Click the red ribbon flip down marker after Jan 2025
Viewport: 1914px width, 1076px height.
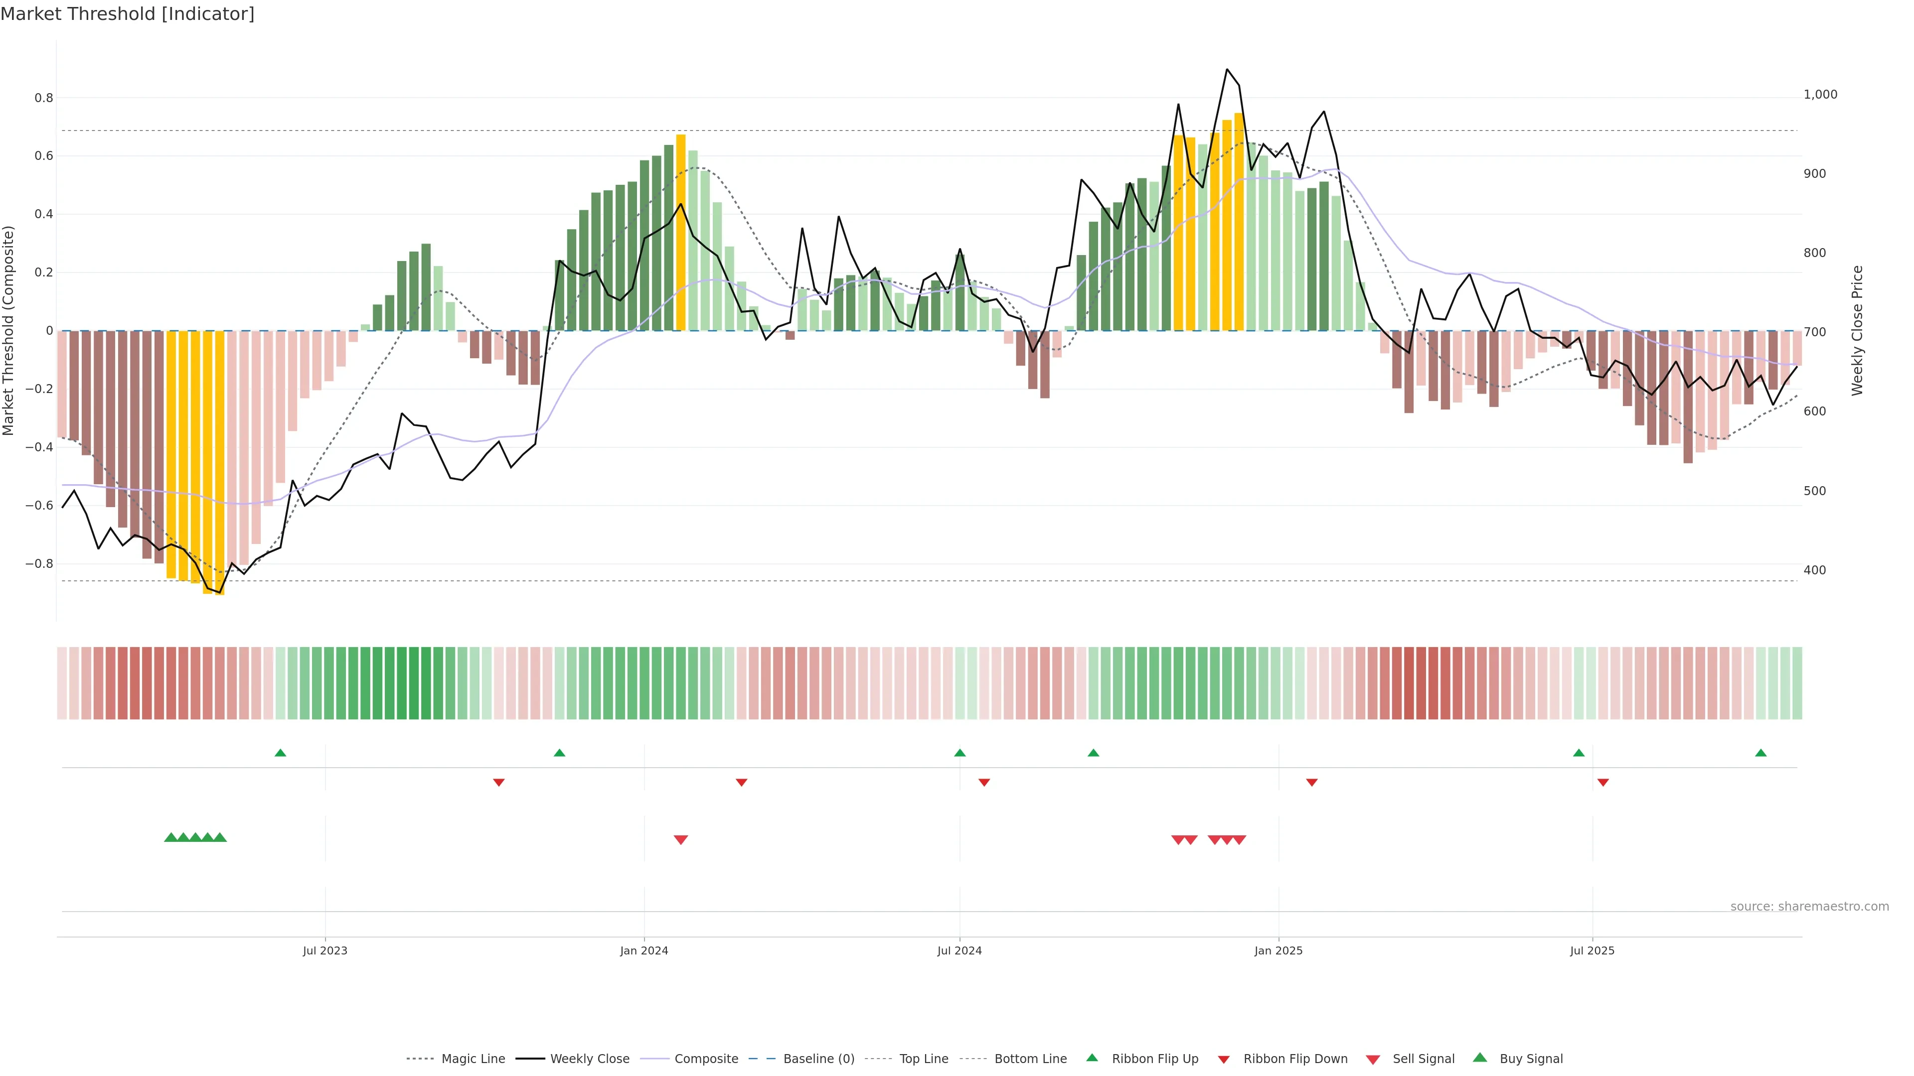1311,783
